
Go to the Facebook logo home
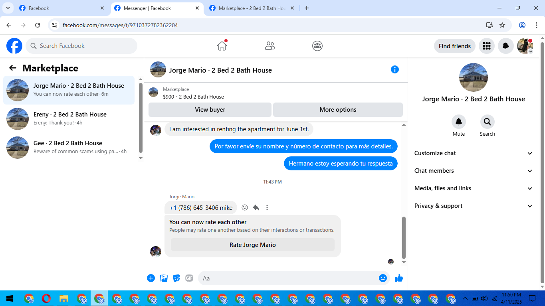pyautogui.click(x=14, y=46)
